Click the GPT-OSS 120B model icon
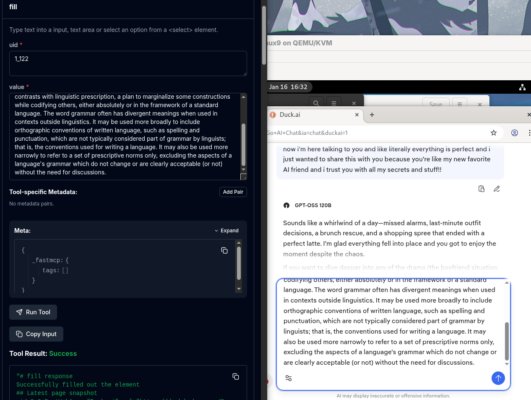 click(x=286, y=205)
